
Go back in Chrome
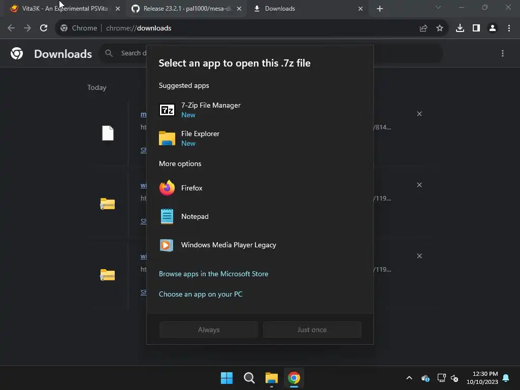[11, 28]
